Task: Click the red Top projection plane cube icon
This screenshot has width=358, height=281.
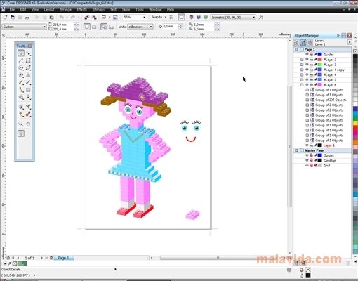Action: 191,17
